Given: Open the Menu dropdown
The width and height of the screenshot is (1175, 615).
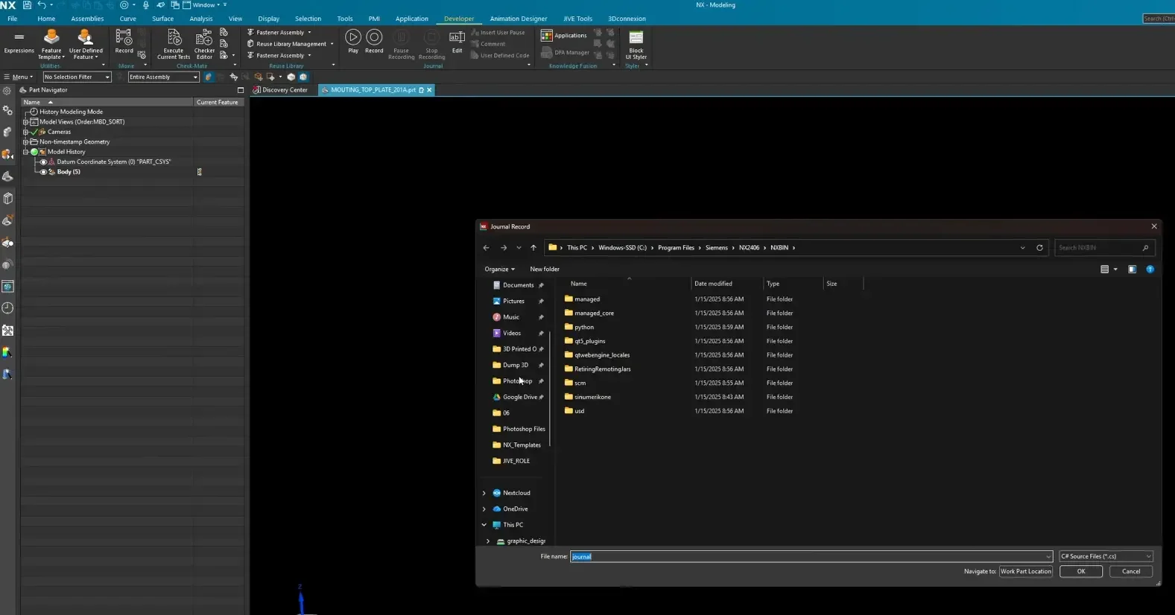Looking at the screenshot, I should click(x=19, y=77).
